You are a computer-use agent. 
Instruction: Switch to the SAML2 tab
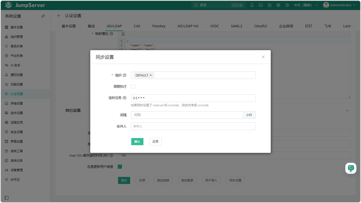[x=237, y=26]
